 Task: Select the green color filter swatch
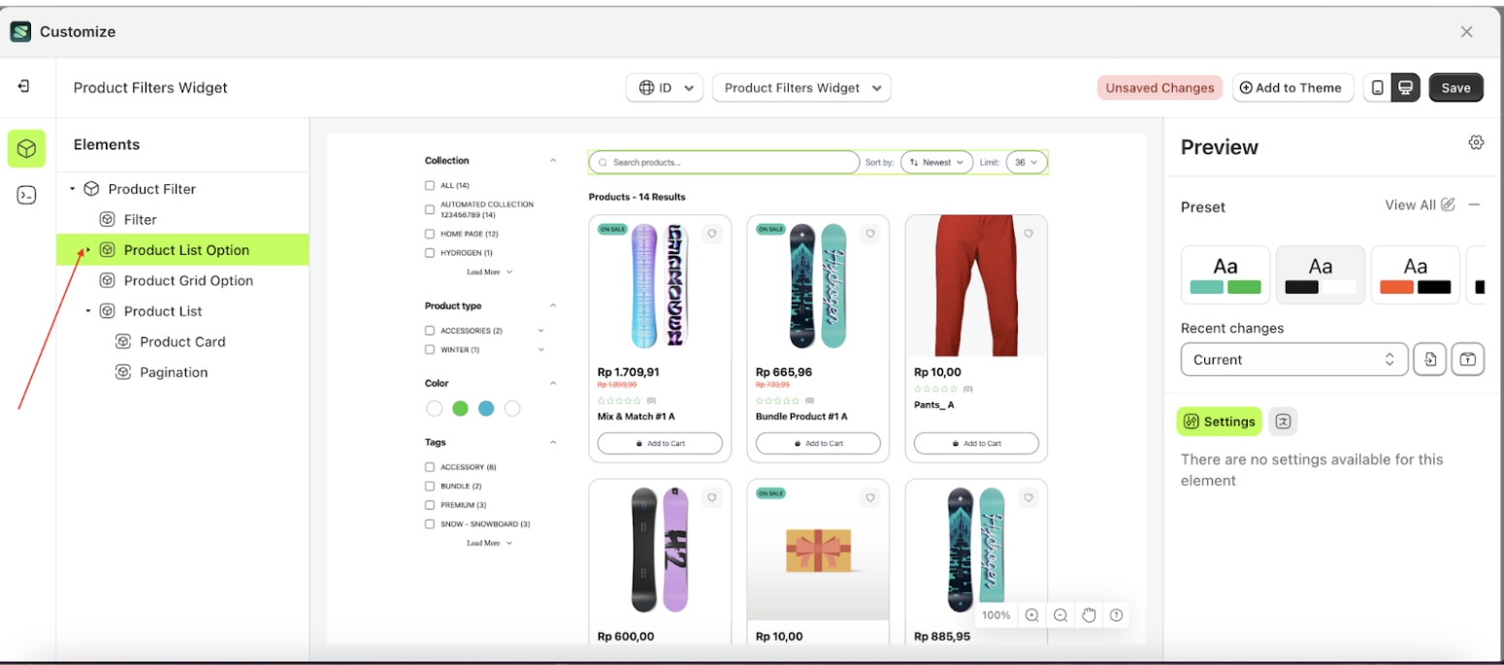460,409
